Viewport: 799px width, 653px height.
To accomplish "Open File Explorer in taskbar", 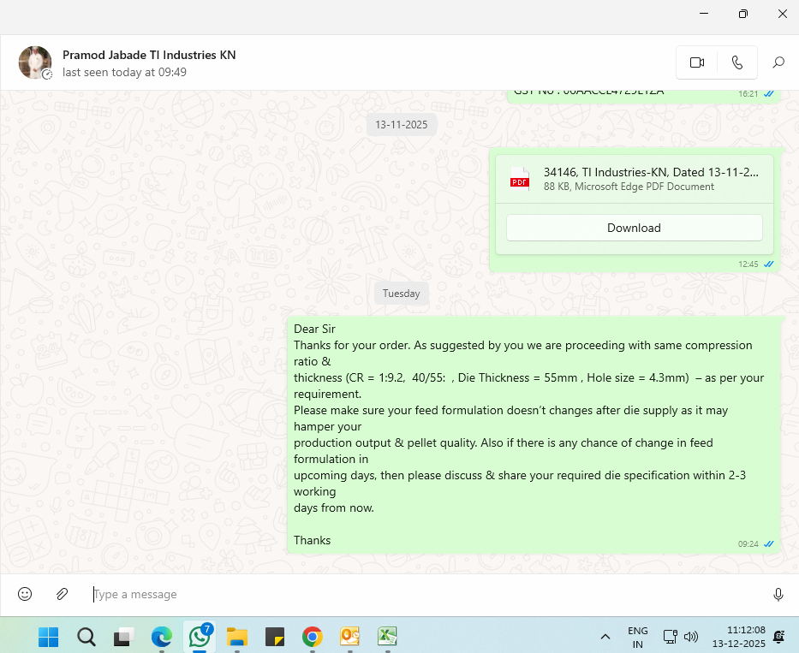I will (x=237, y=637).
